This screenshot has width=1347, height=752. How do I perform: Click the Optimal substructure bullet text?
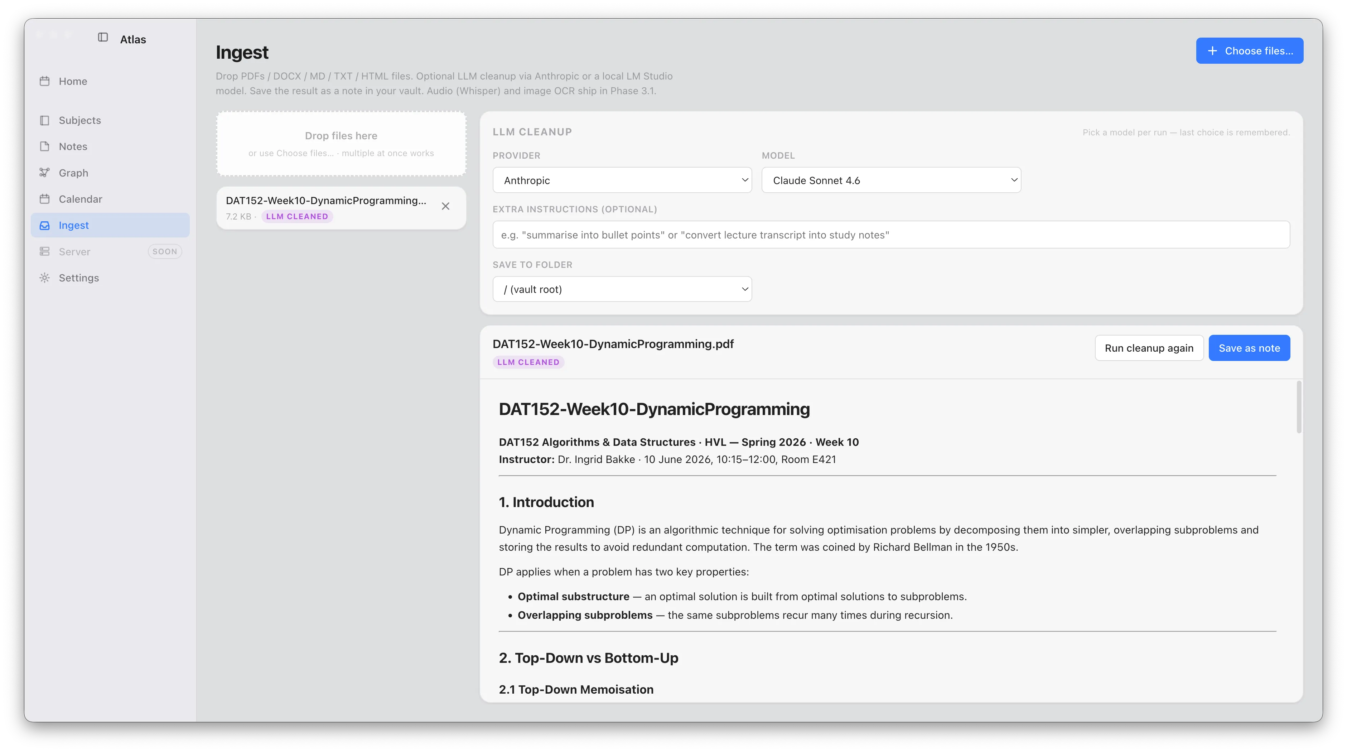(742, 596)
